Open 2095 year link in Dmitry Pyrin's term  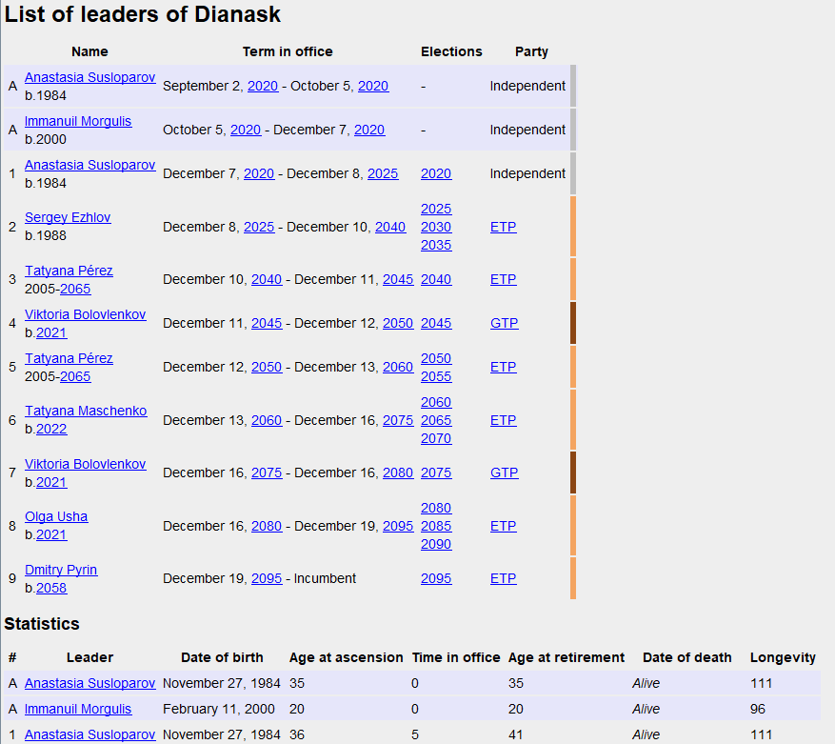pyautogui.click(x=267, y=578)
